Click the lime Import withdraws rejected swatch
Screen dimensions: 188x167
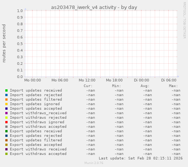pyautogui.click(x=6, y=118)
